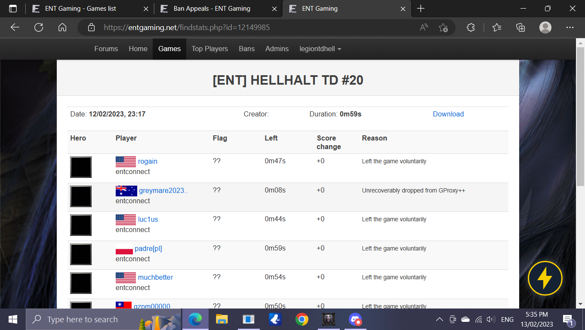Viewport: 585px width, 330px height.
Task: Click the ENG language indicator
Action: (x=508, y=319)
